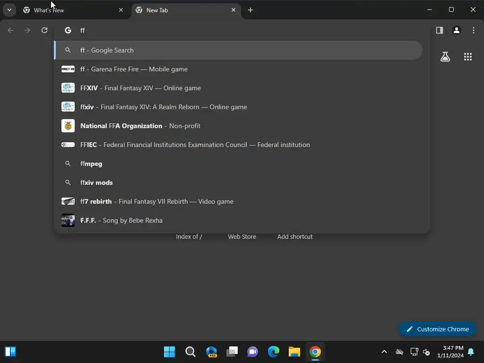The height and width of the screenshot is (363, 484).
Task: Select the New Tab tab
Action: click(x=186, y=10)
